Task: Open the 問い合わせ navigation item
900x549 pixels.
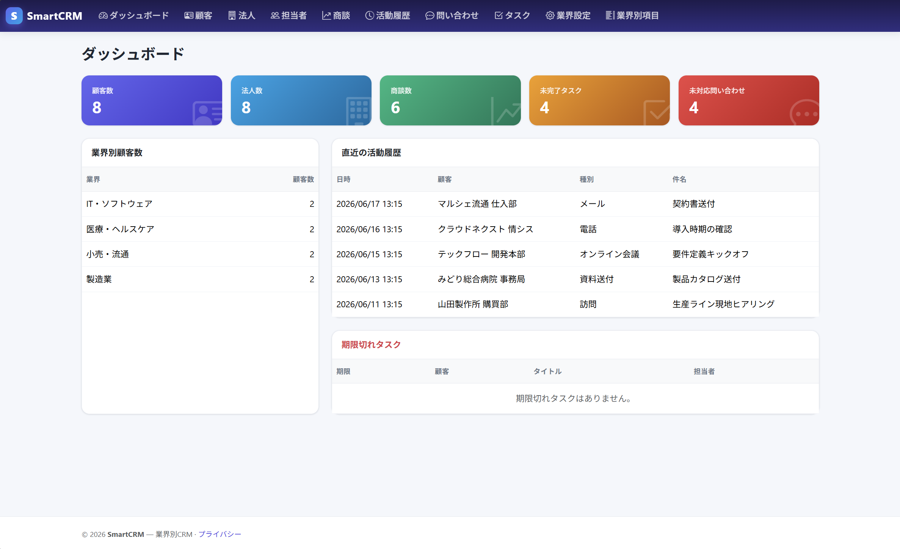Action: tap(452, 16)
